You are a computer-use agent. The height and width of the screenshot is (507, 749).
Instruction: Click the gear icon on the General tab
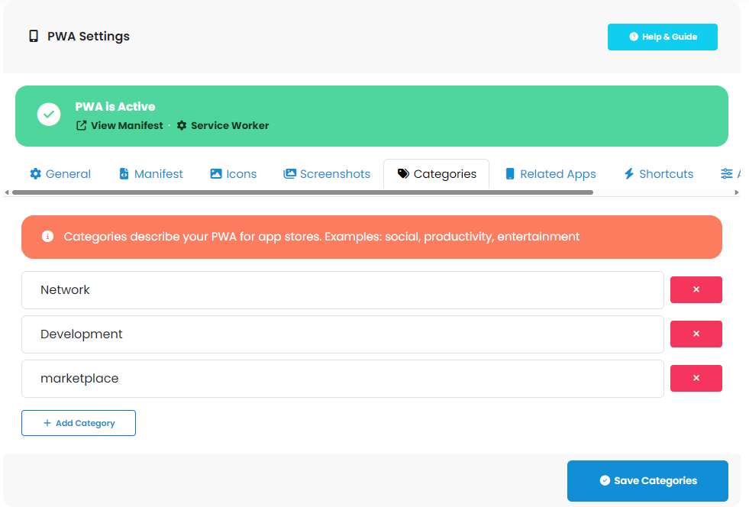(x=36, y=173)
